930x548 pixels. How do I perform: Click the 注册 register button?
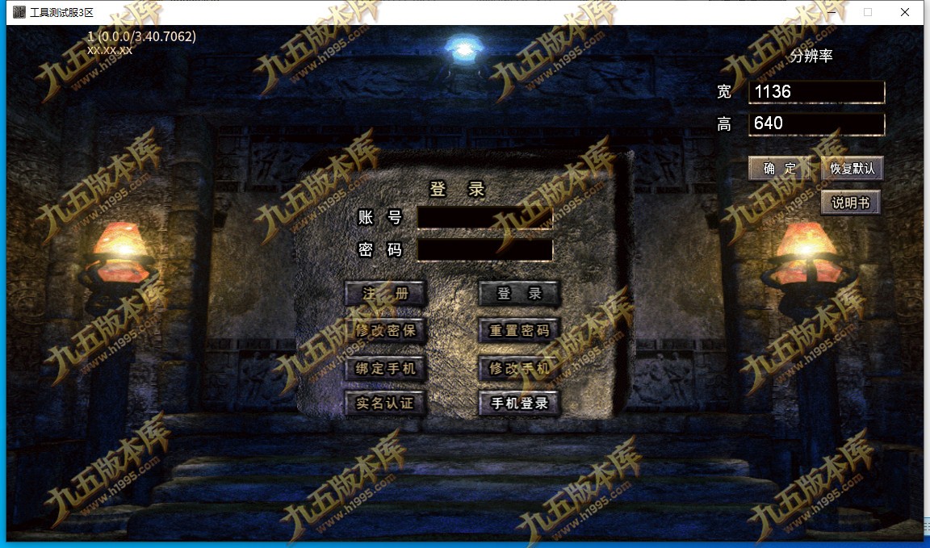point(385,294)
